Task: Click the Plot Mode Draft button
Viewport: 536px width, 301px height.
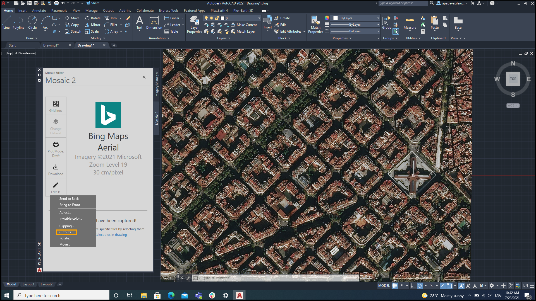Action: pyautogui.click(x=56, y=149)
